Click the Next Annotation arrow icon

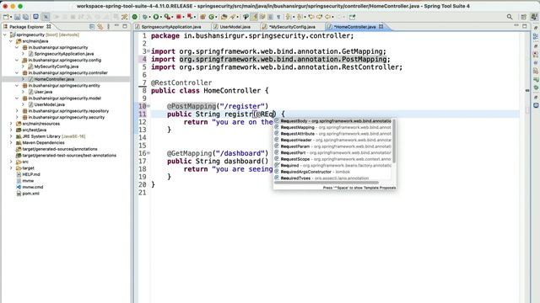[288, 17]
